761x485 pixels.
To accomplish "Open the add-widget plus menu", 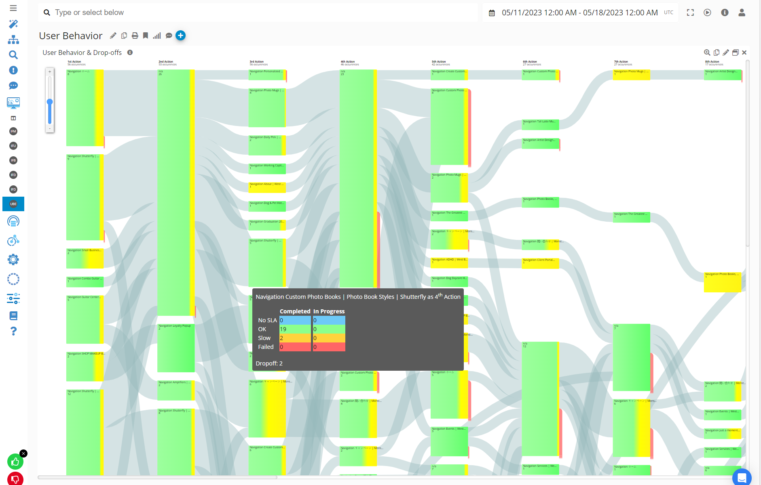I will coord(180,36).
